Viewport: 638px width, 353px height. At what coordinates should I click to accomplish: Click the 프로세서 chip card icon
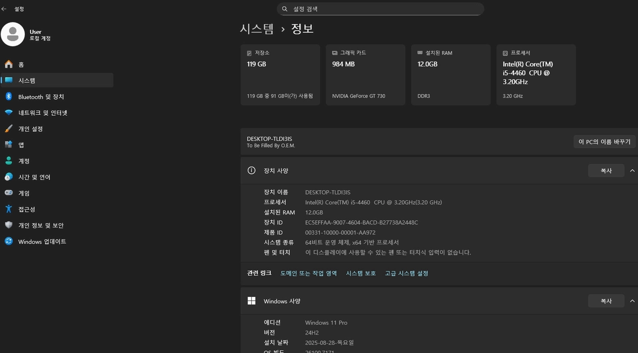[x=505, y=53]
